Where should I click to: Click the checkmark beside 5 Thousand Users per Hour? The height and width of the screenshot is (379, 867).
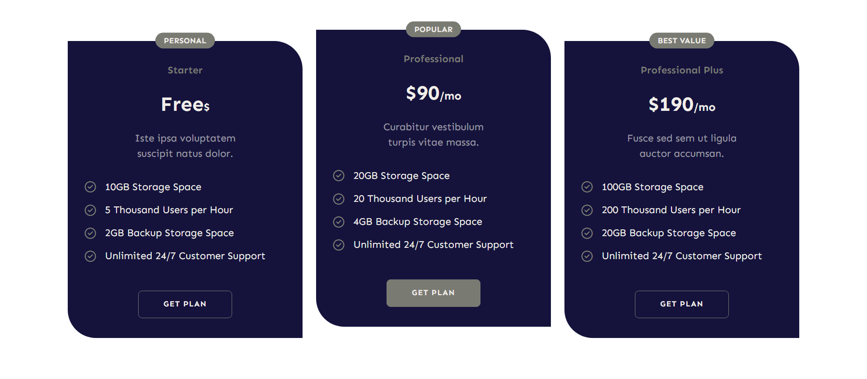[90, 210]
